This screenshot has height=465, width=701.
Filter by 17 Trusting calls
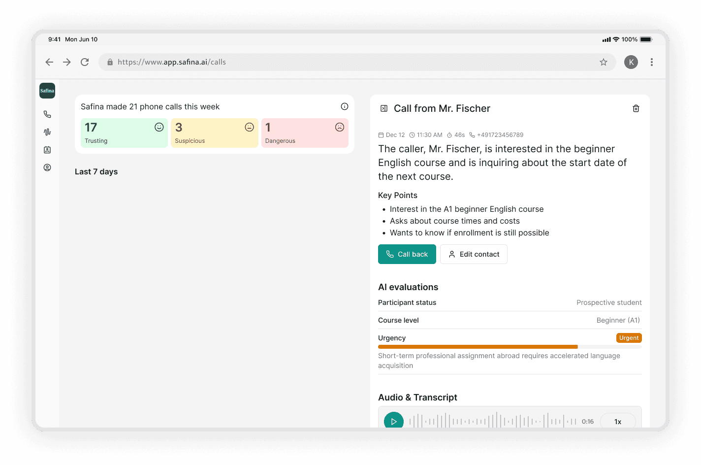(x=125, y=133)
